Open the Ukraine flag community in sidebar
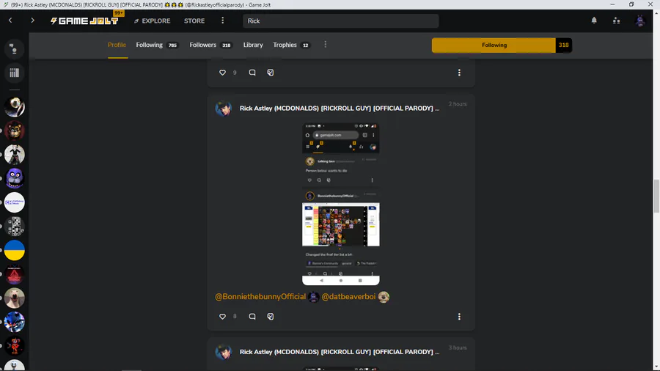Screen dimensions: 660x371 (x=15, y=250)
